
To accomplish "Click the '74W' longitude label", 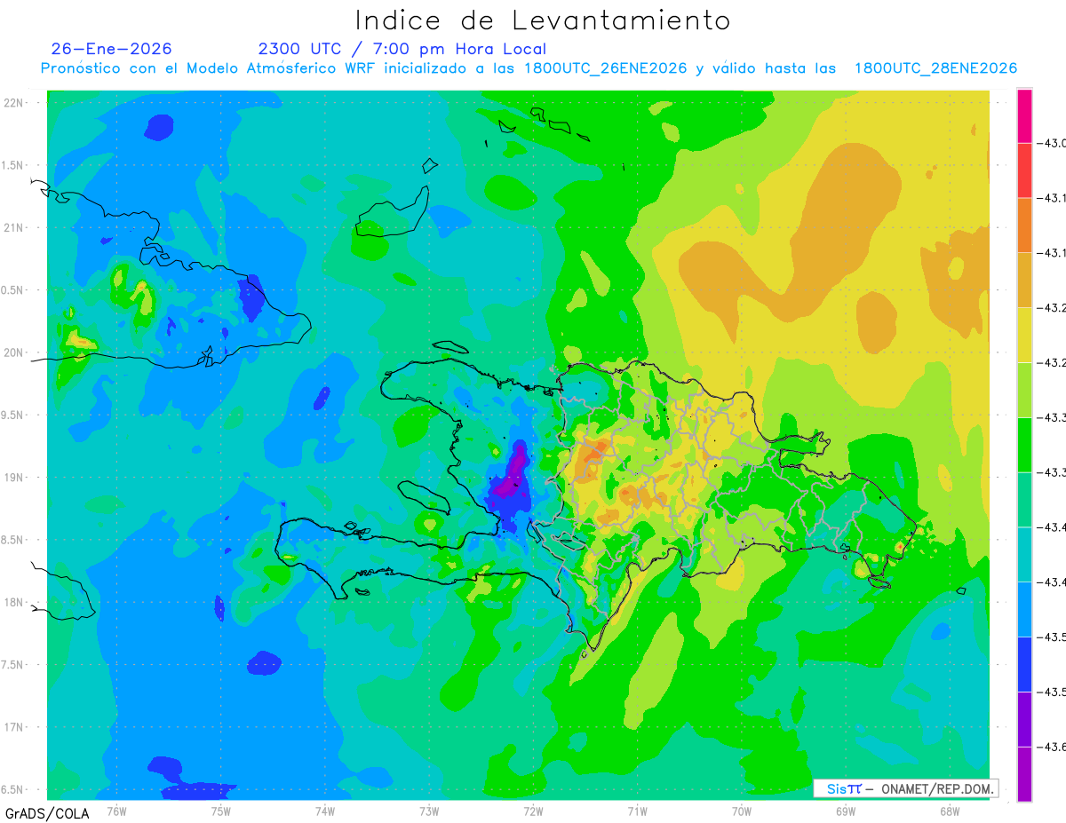I will 325,811.
